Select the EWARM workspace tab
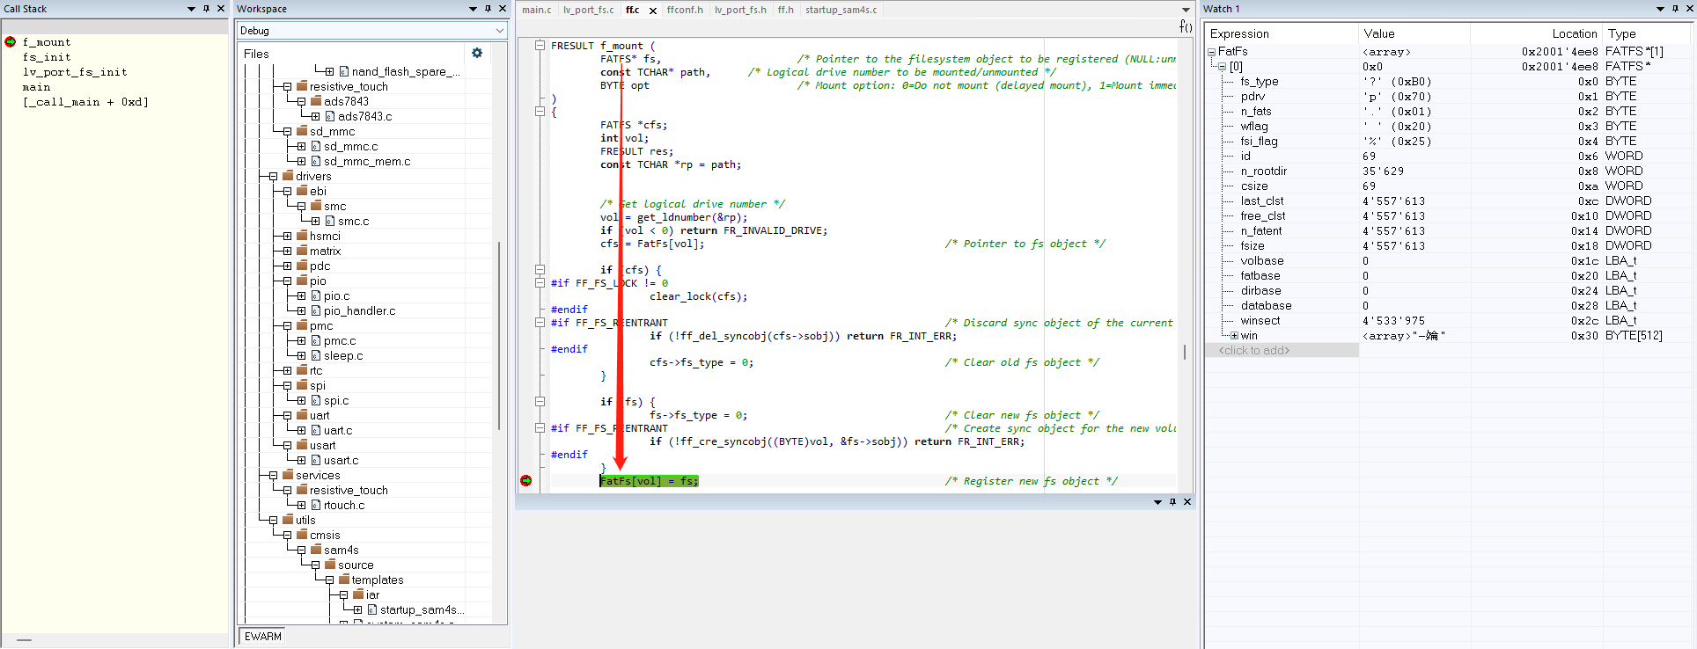Viewport: 1697px width, 649px height. click(x=263, y=637)
